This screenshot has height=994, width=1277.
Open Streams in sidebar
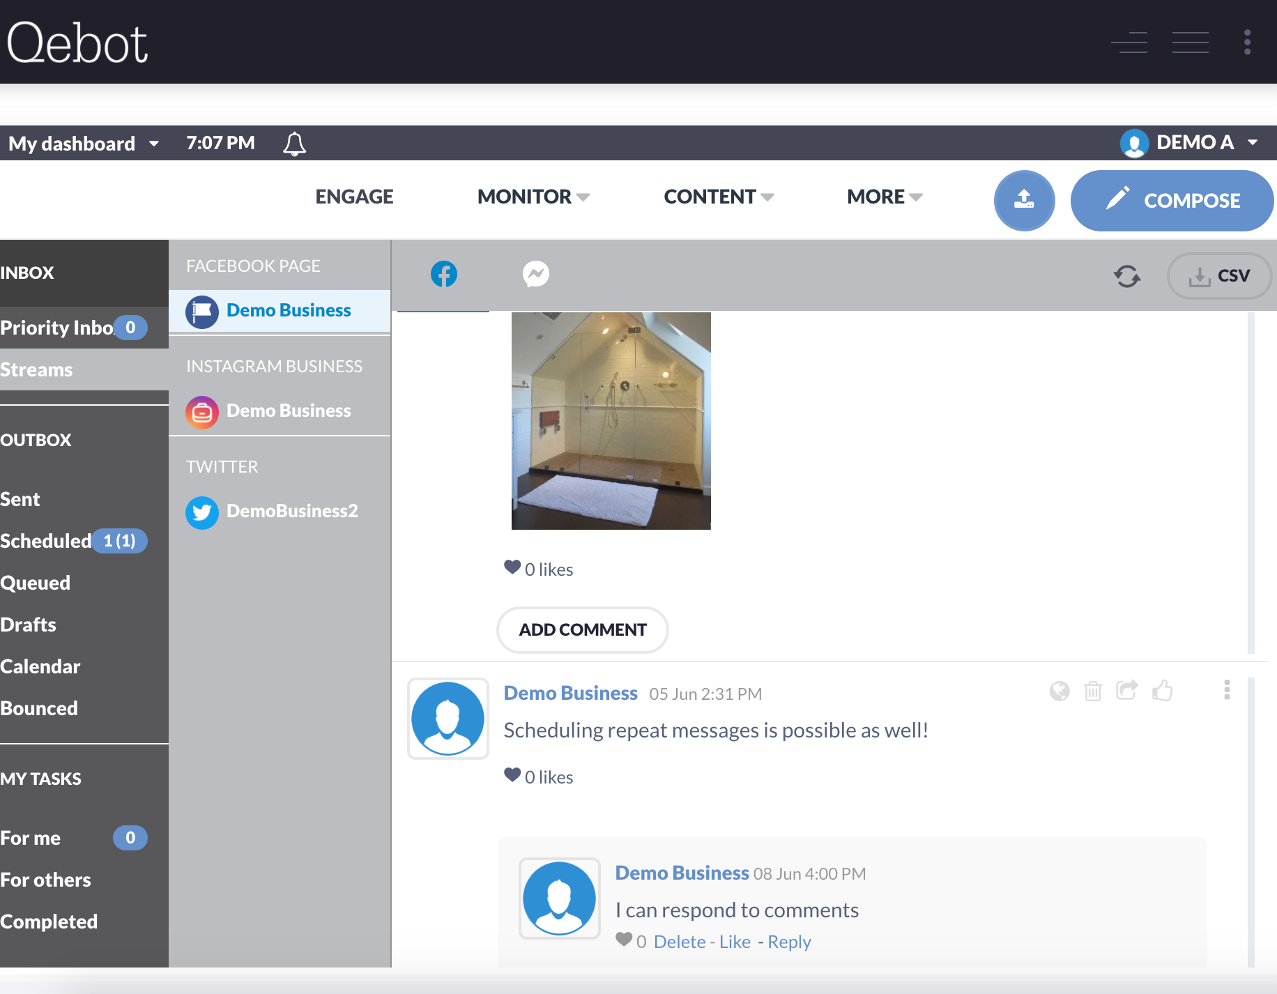tap(84, 369)
